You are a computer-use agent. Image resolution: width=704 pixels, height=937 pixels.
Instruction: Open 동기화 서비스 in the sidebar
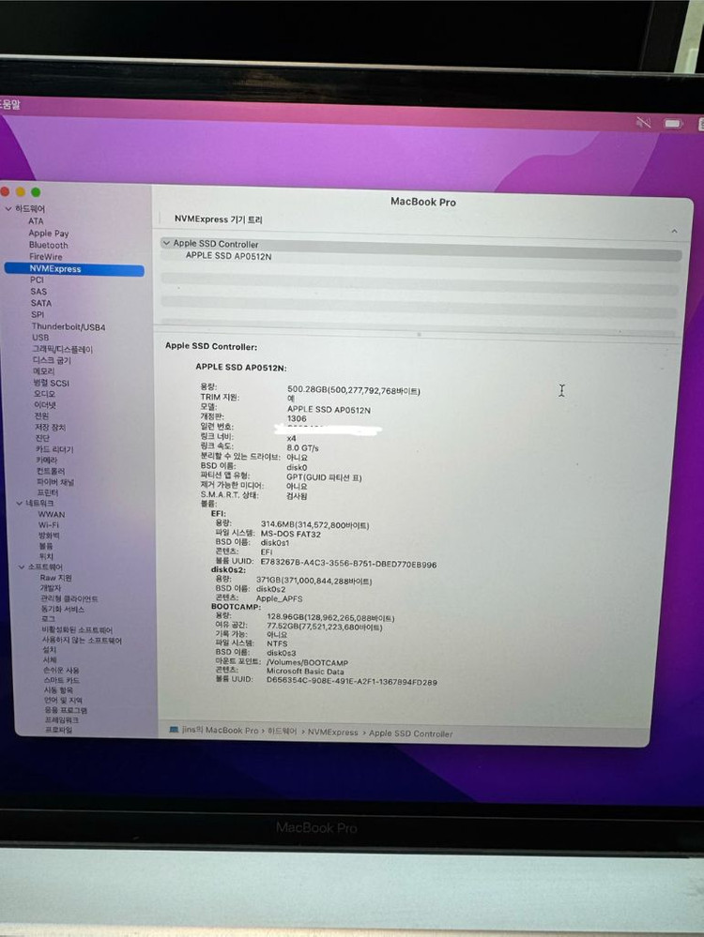tap(62, 609)
